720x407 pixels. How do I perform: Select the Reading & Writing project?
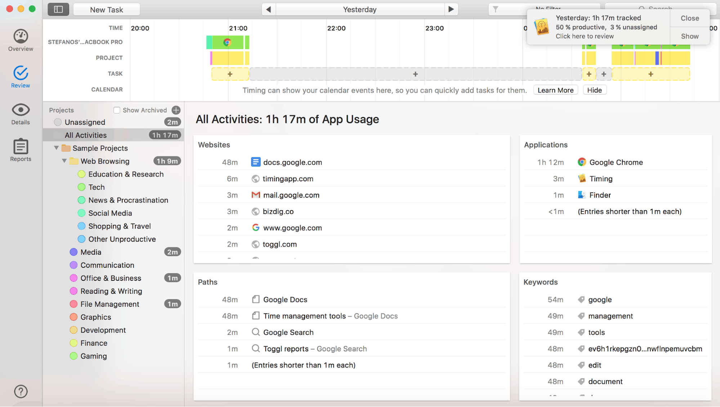(x=106, y=291)
